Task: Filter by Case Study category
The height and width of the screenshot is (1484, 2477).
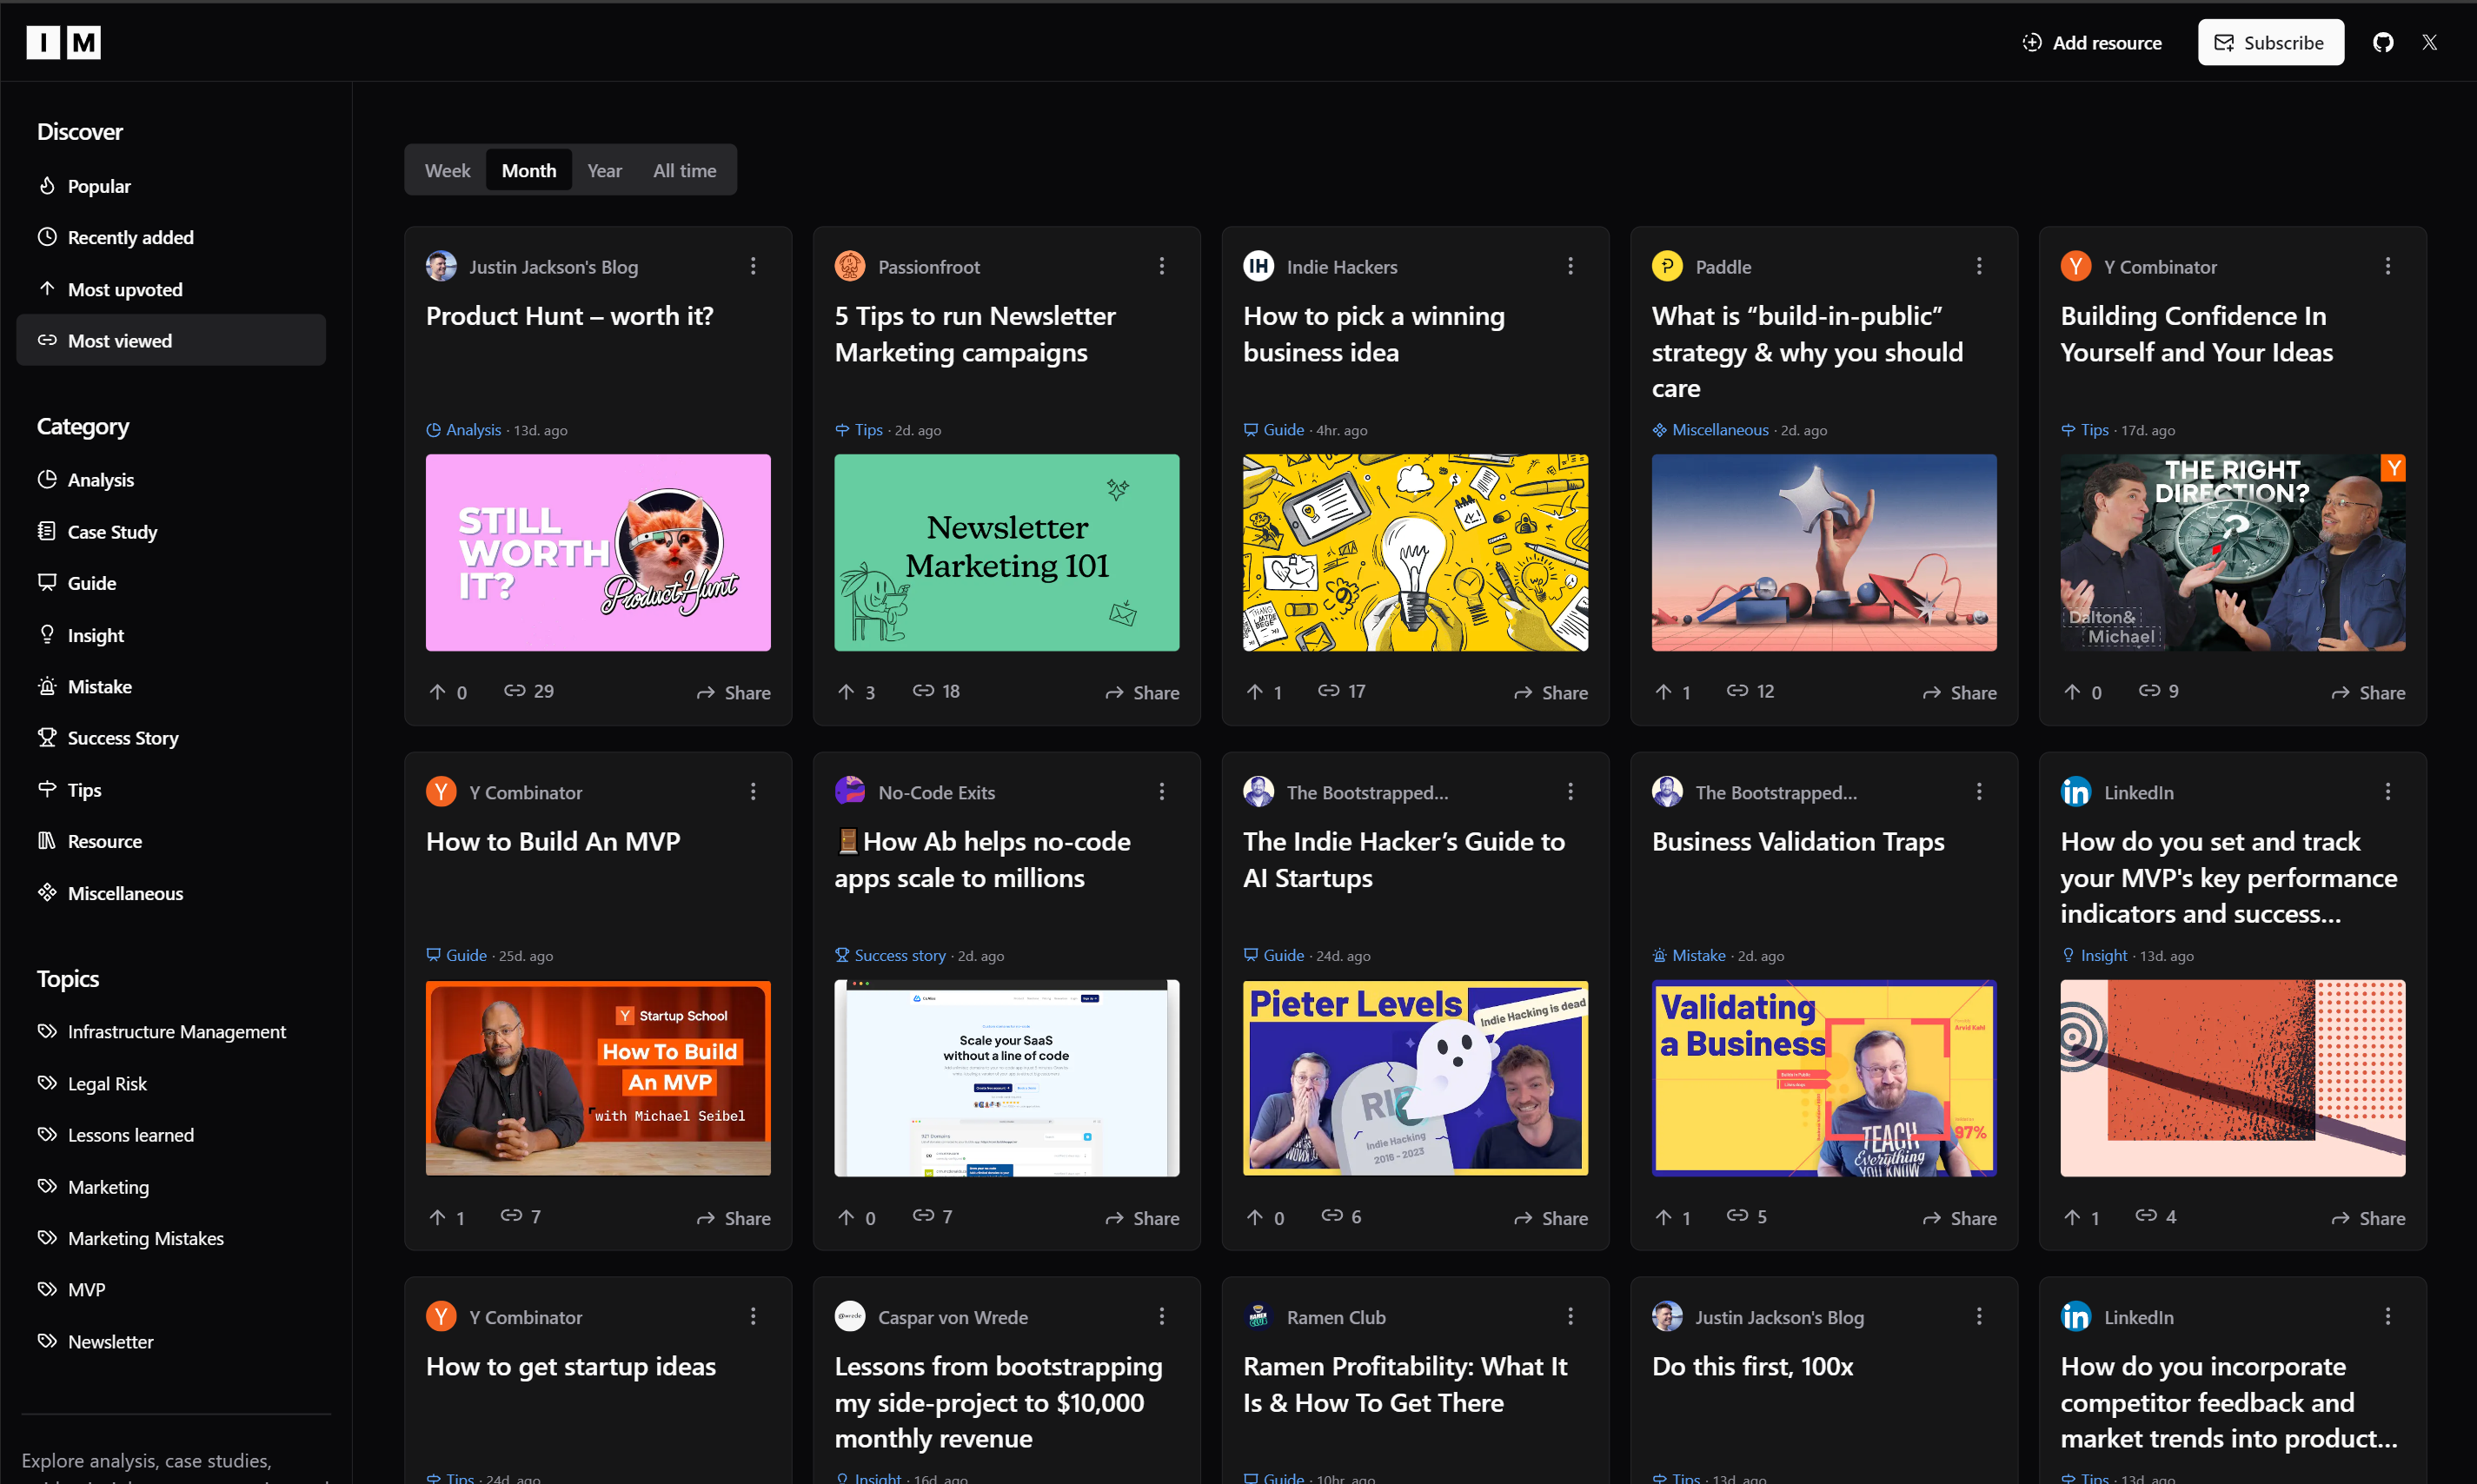Action: pos(171,531)
